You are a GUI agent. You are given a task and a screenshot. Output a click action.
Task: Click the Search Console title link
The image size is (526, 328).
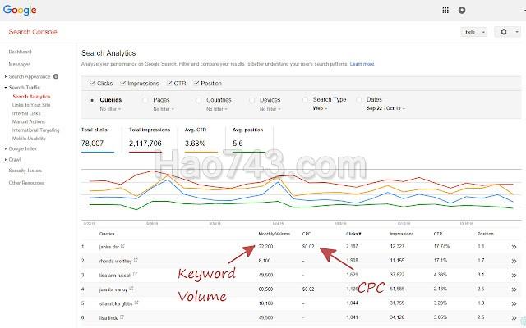tap(33, 32)
